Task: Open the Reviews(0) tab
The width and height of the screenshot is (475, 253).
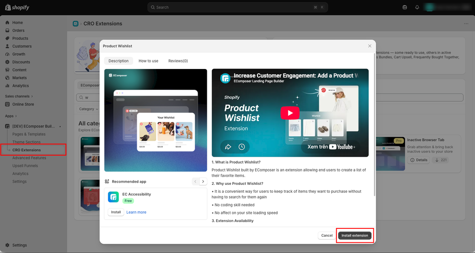Action: click(x=178, y=61)
